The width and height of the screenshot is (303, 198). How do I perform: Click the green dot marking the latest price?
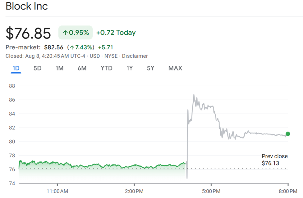[287, 134]
